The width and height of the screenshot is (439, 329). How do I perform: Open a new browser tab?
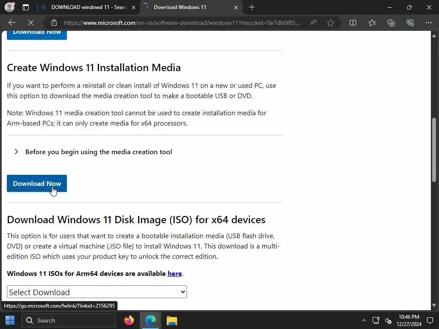[252, 7]
